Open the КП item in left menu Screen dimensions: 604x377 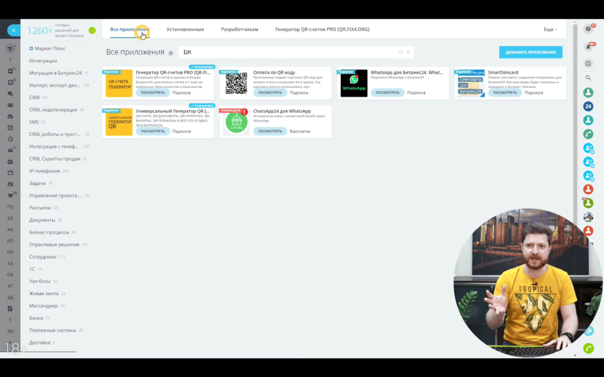[x=11, y=241]
